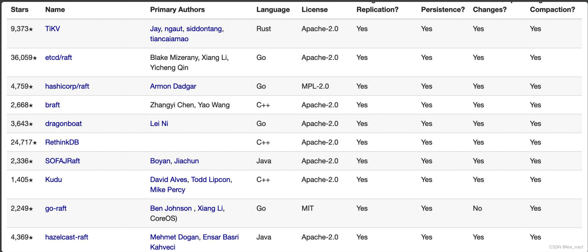Click author link tiancaiamao

click(169, 39)
